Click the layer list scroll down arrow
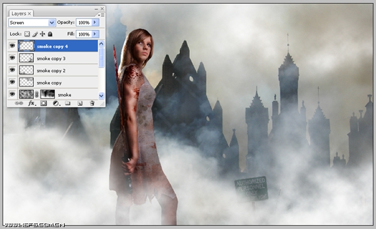 [101, 96]
